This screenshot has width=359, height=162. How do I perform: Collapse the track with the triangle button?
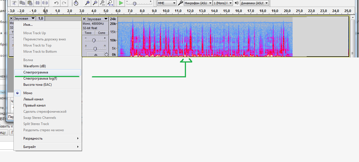pos(96,55)
